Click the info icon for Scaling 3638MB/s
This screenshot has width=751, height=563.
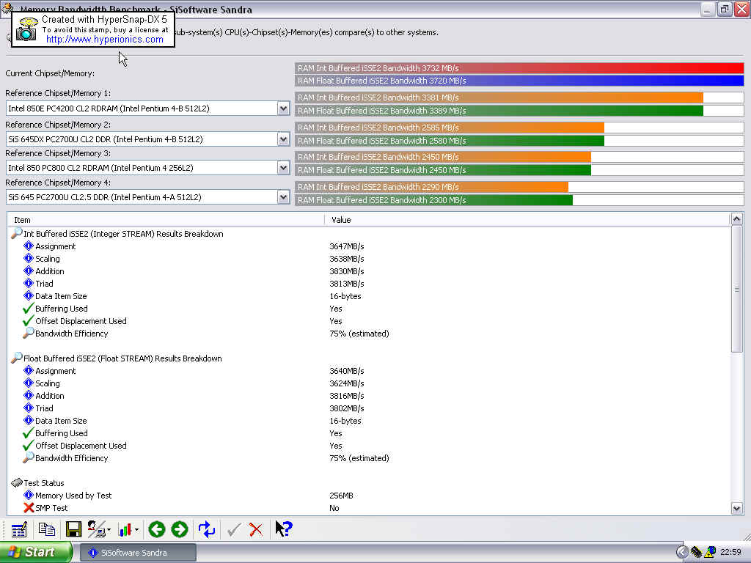click(29, 259)
